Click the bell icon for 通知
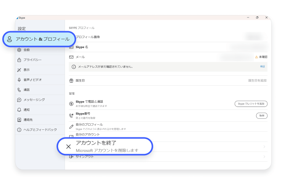Screen dimensions: 287x185 coord(19,110)
